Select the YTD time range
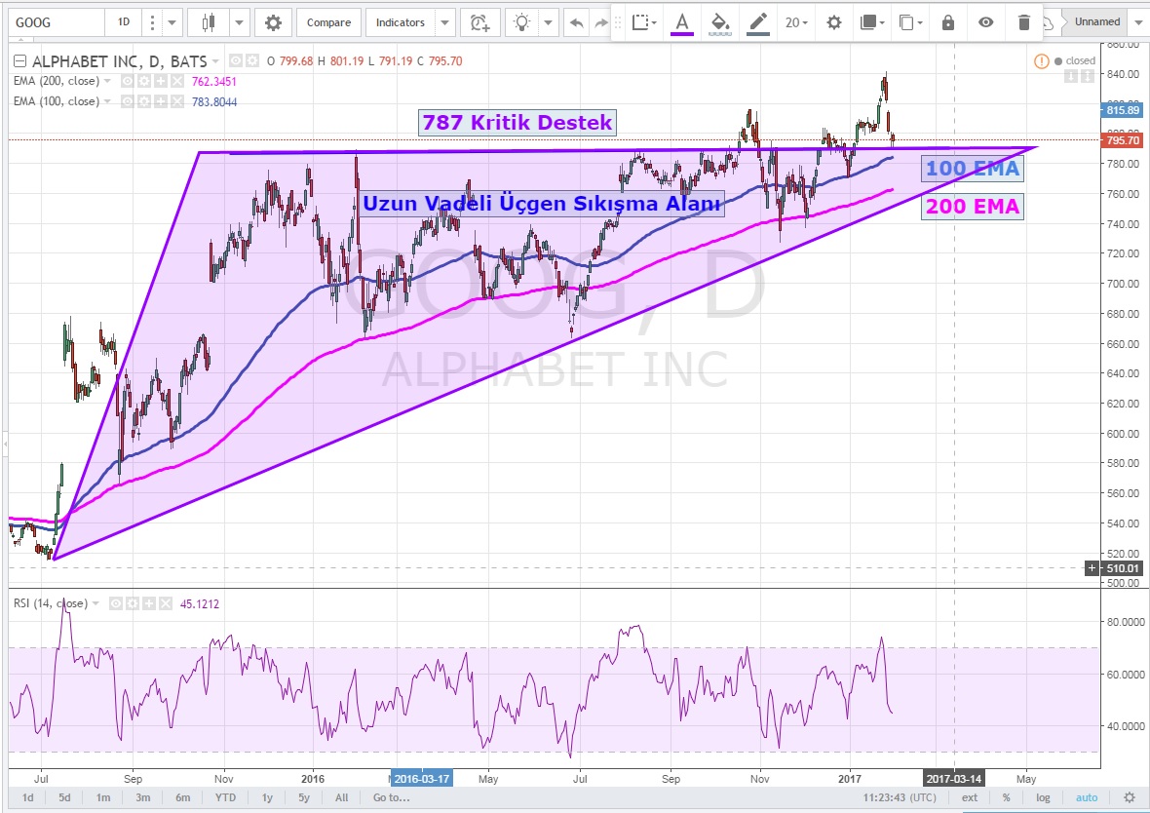 (x=225, y=797)
